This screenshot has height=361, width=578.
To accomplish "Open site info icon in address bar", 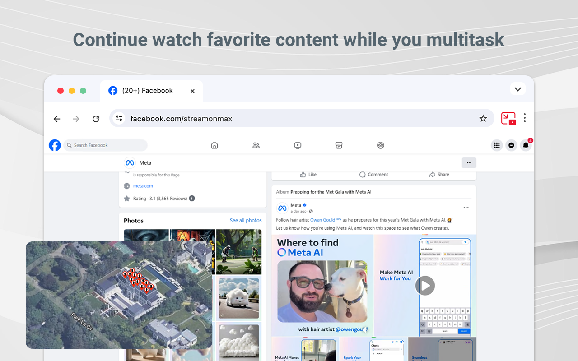I will click(x=119, y=118).
